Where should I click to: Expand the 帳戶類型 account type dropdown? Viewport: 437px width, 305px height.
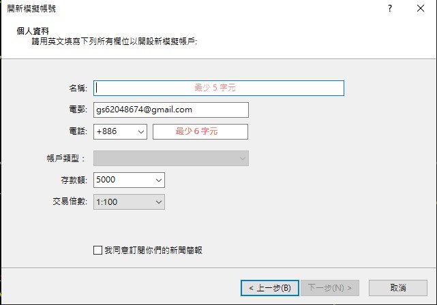(170, 159)
